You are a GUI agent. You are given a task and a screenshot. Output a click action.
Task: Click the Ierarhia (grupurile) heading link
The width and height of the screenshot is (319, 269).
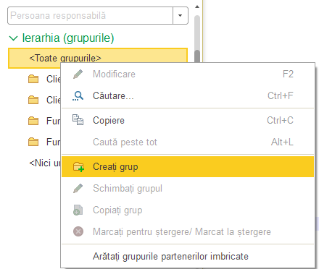coord(68,38)
